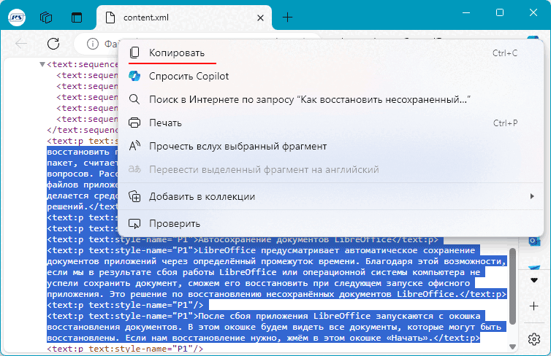The width and height of the screenshot is (551, 356).
Task: Select Спросить Copilot menu entry
Action: [330, 76]
